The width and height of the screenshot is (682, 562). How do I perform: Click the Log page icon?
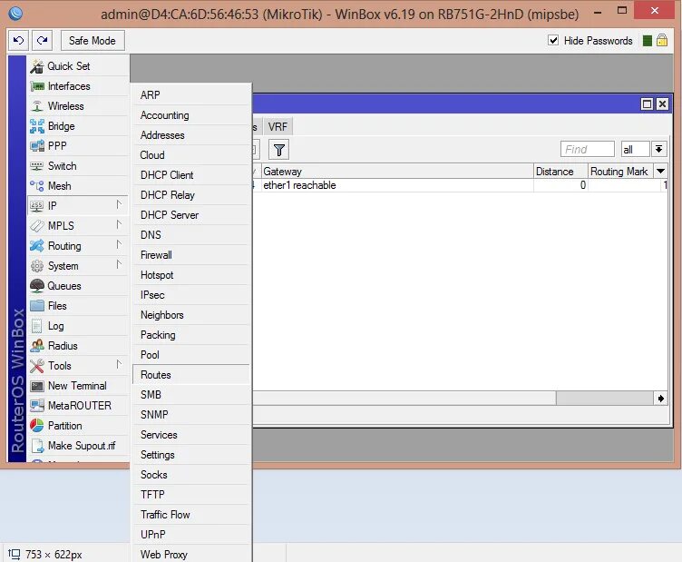click(x=37, y=326)
